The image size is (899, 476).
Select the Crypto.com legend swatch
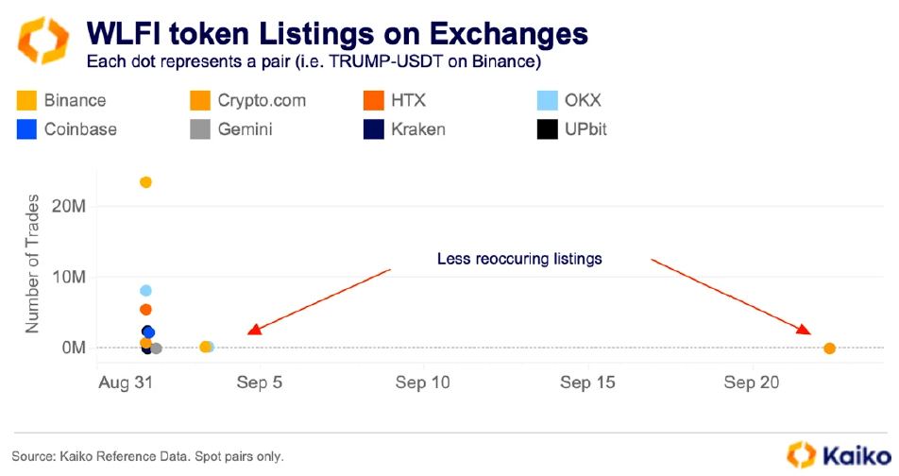200,100
